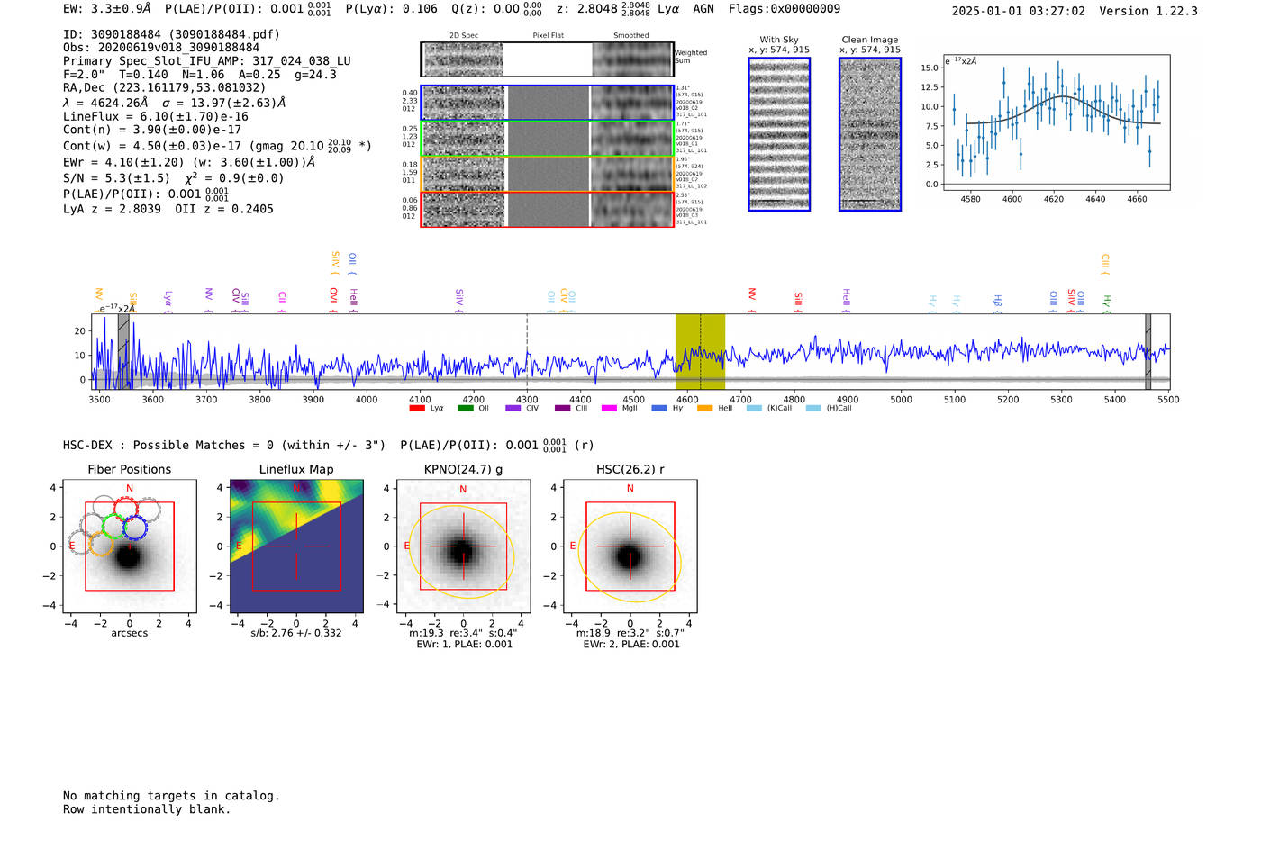1261x858 pixels.
Task: Click the red Lyα legend swatch
Action: coord(417,409)
